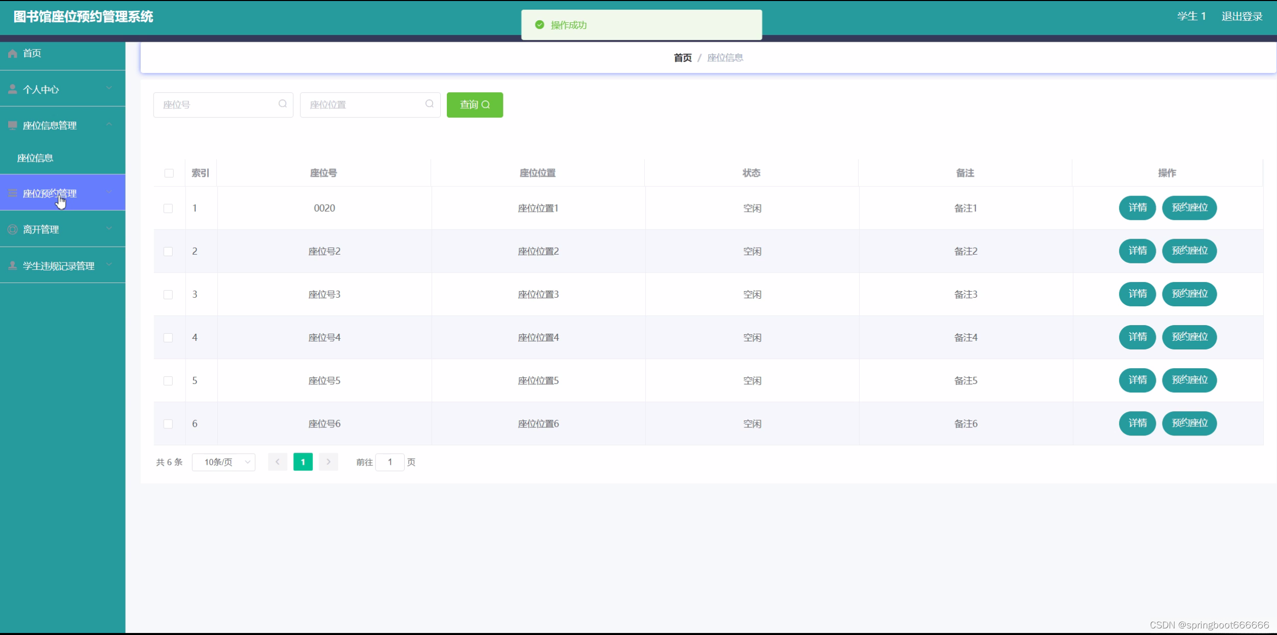Click the 前往 page number input
The width and height of the screenshot is (1277, 635).
point(390,462)
